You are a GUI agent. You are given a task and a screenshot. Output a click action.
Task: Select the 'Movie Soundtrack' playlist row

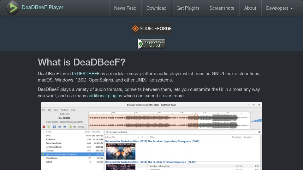pos(73,147)
